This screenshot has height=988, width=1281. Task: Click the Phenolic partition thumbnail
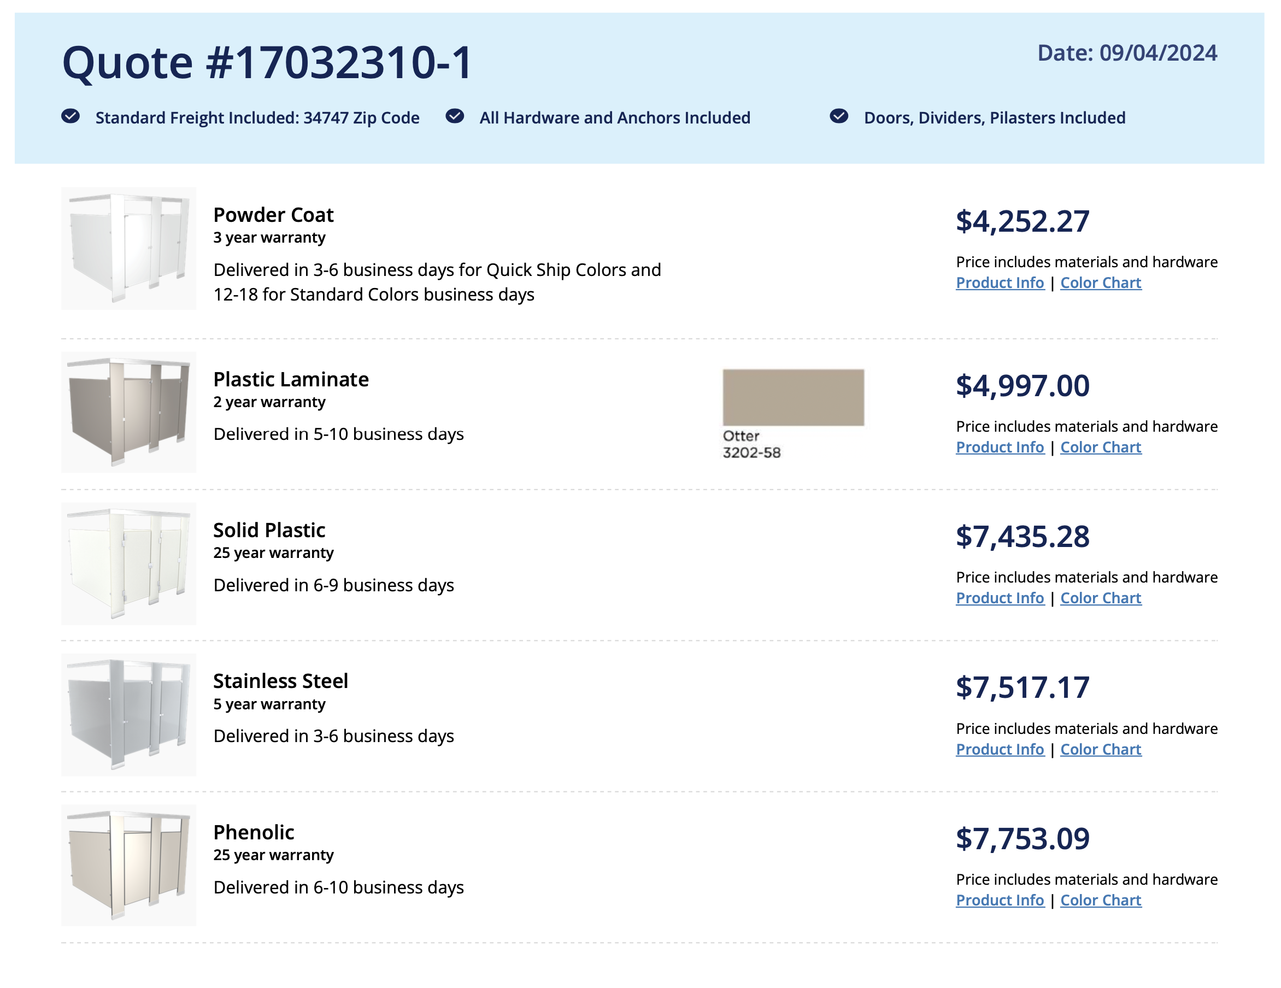pos(128,866)
